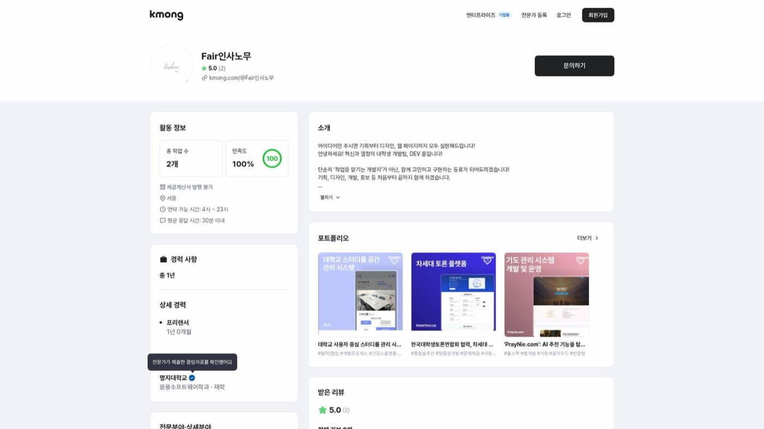
Task: Like the 스터디룸 portfolio heart icon
Action: [394, 261]
